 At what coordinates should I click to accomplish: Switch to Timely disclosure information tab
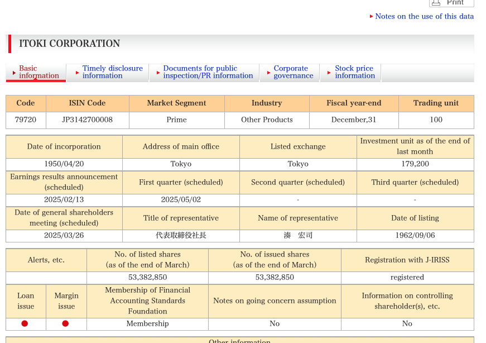click(108, 72)
